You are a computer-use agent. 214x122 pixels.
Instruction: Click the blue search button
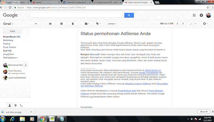(129, 15)
